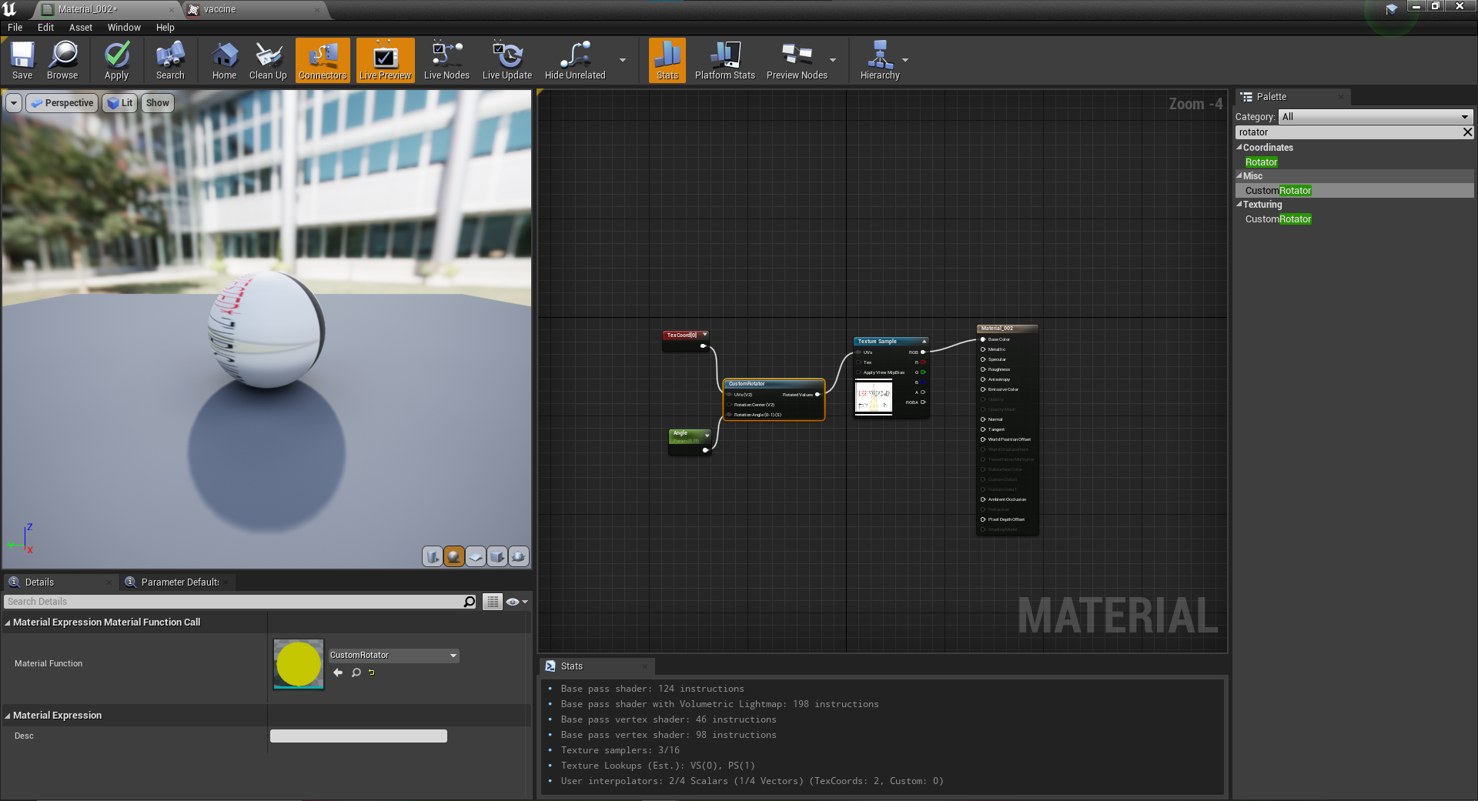The image size is (1478, 801).
Task: Select CustomRotator under Misc
Action: [1278, 191]
